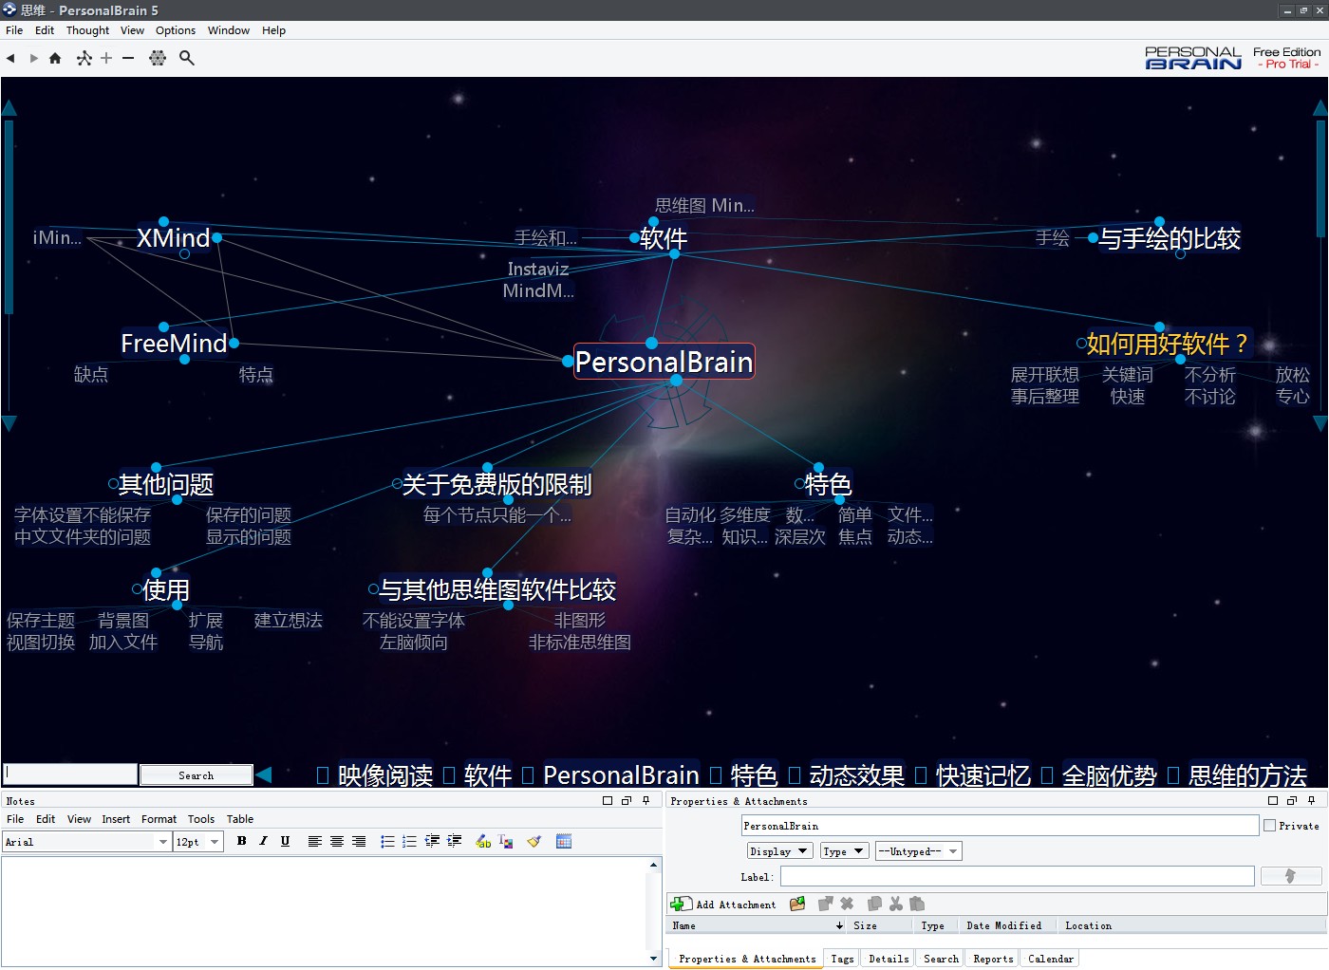The height and width of the screenshot is (970, 1329).
Task: Open the 如何用好软件？ thought
Action: point(1167,344)
